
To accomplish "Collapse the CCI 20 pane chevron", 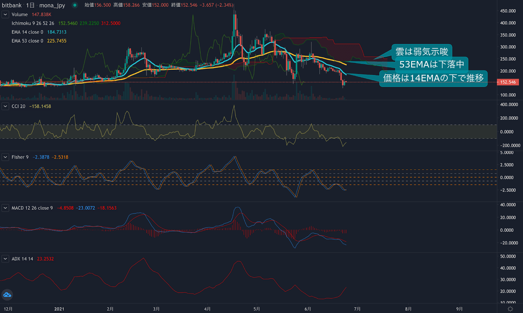I will pos(5,106).
